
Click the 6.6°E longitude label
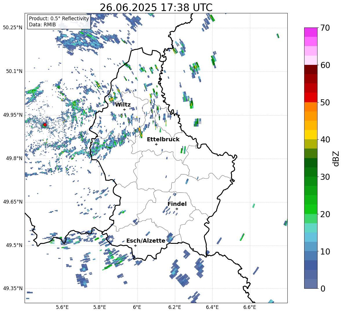(x=250, y=307)
